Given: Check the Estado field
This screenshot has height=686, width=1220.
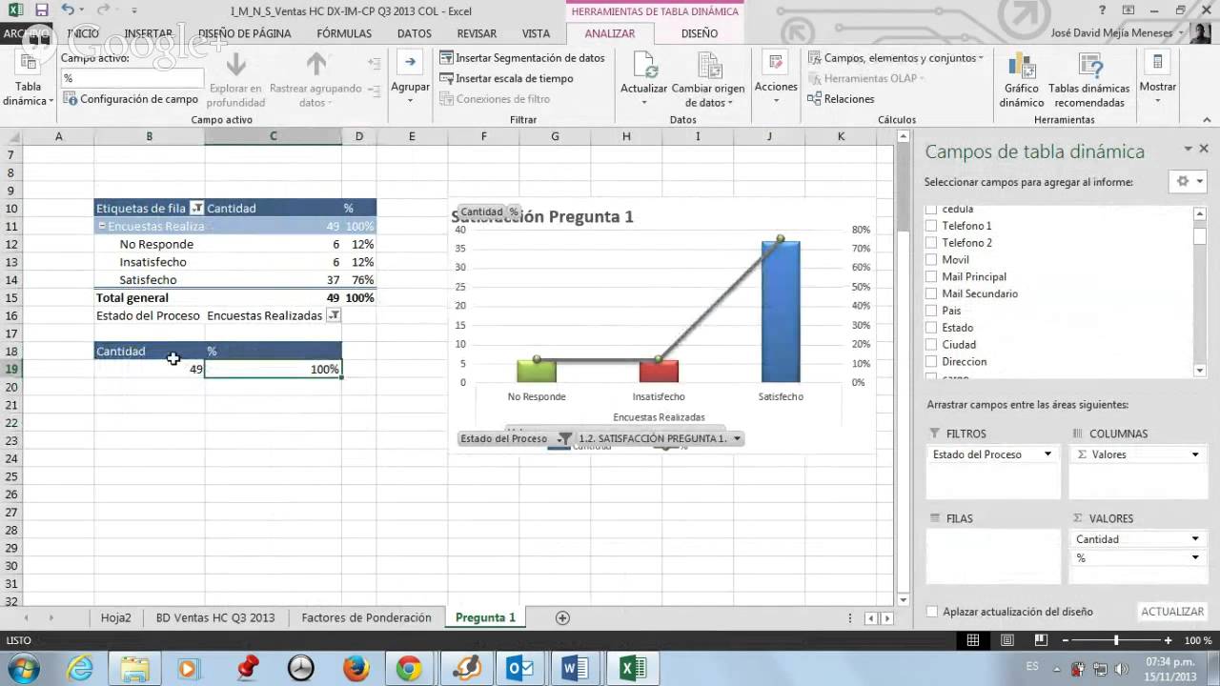Looking at the screenshot, I should click(933, 328).
